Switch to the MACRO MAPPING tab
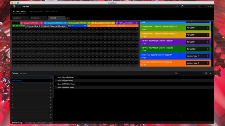225x126 pixels. point(36,12)
